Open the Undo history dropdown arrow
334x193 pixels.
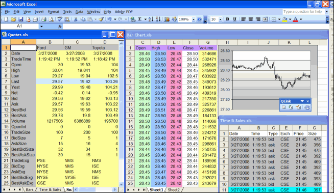[x=115, y=19]
